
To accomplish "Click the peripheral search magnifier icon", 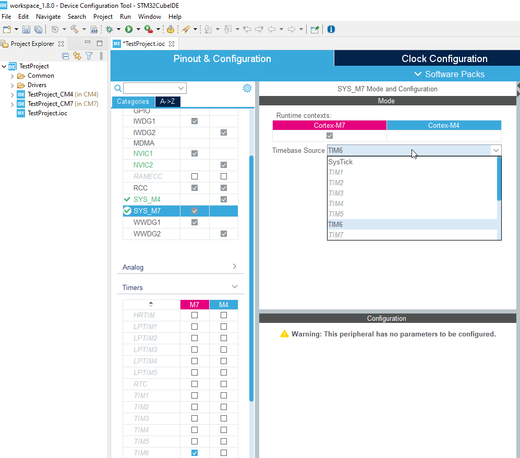I will click(x=118, y=88).
